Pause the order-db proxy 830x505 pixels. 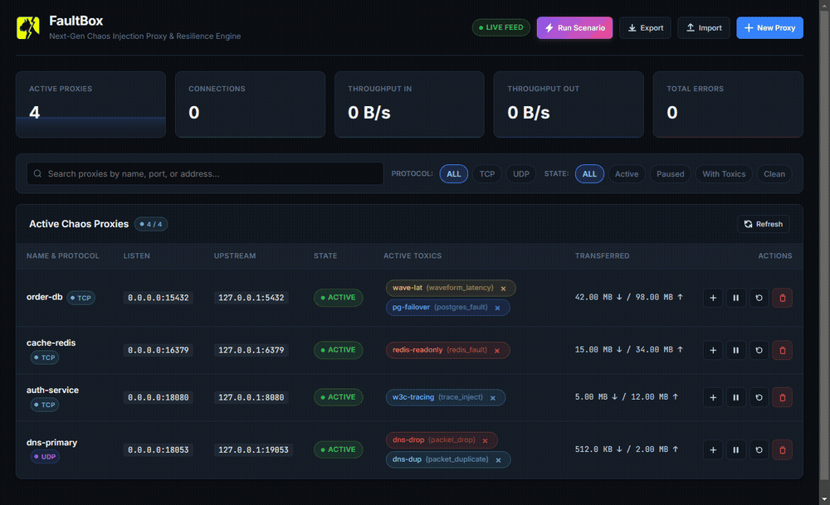(x=735, y=298)
